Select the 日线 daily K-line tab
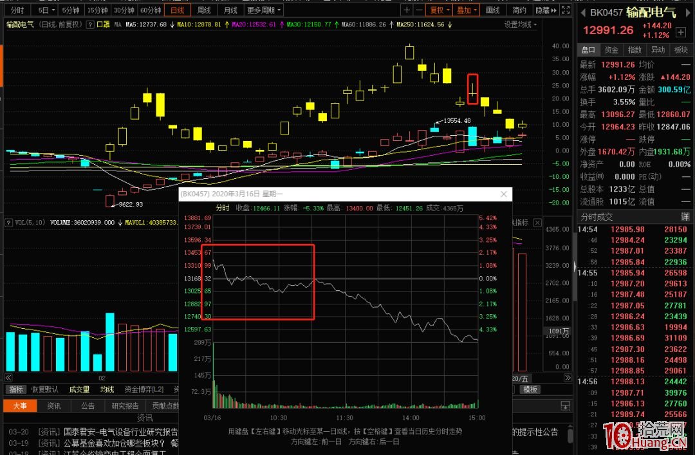The width and height of the screenshot is (695, 455). (x=178, y=10)
